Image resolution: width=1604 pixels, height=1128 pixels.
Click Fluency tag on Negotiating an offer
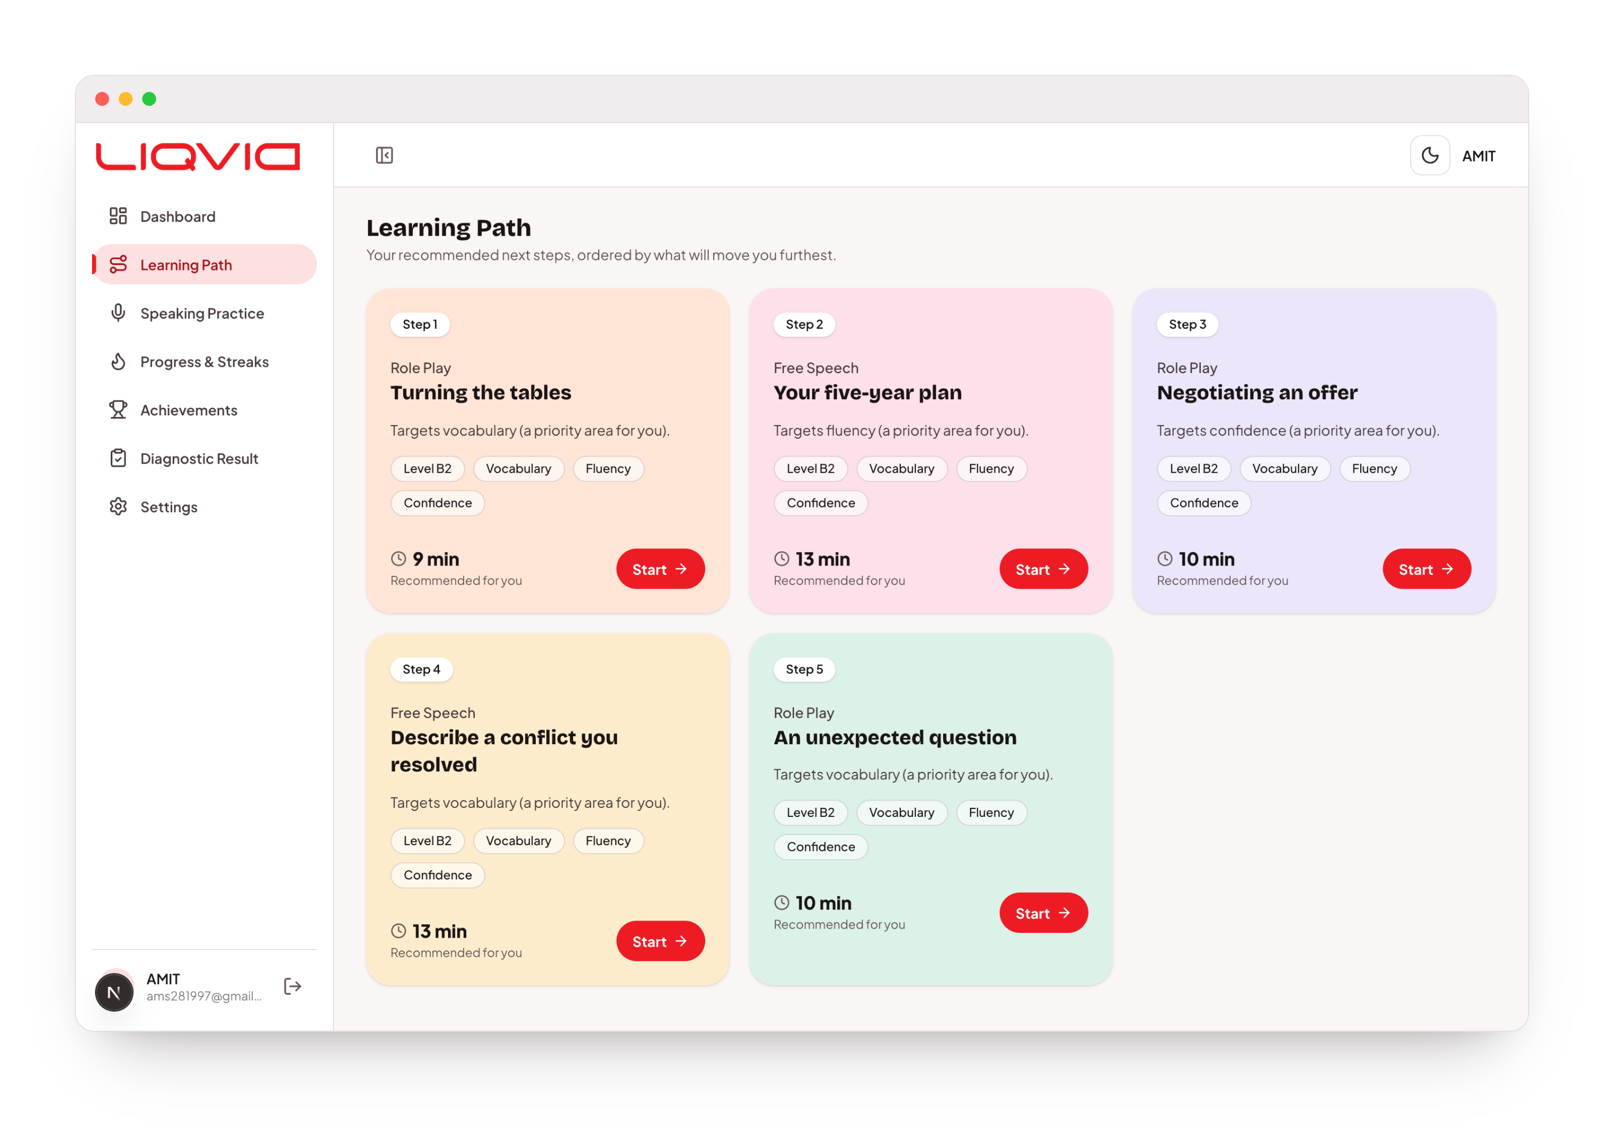pos(1374,469)
